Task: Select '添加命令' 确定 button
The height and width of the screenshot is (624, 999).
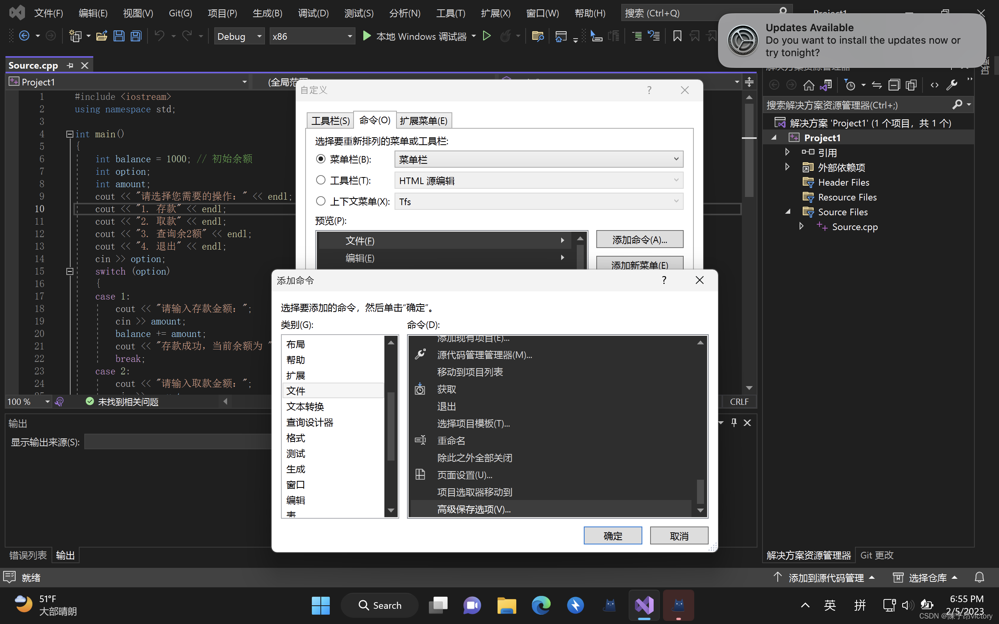Action: pos(613,535)
